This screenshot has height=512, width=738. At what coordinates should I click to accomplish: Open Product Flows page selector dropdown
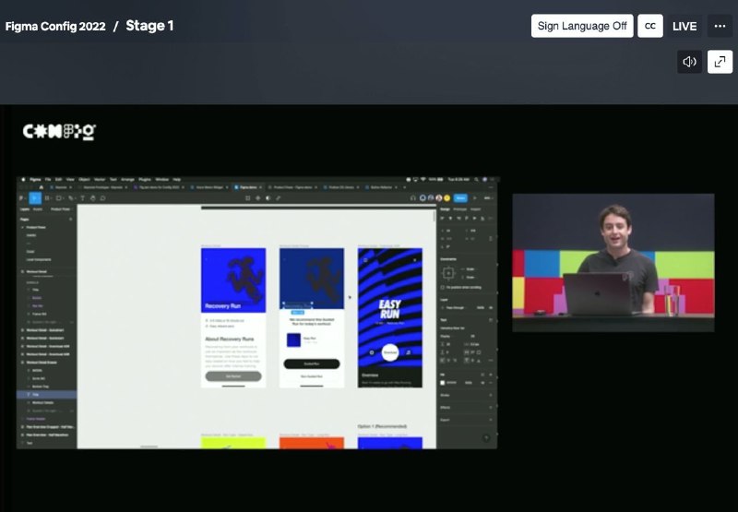coord(61,208)
